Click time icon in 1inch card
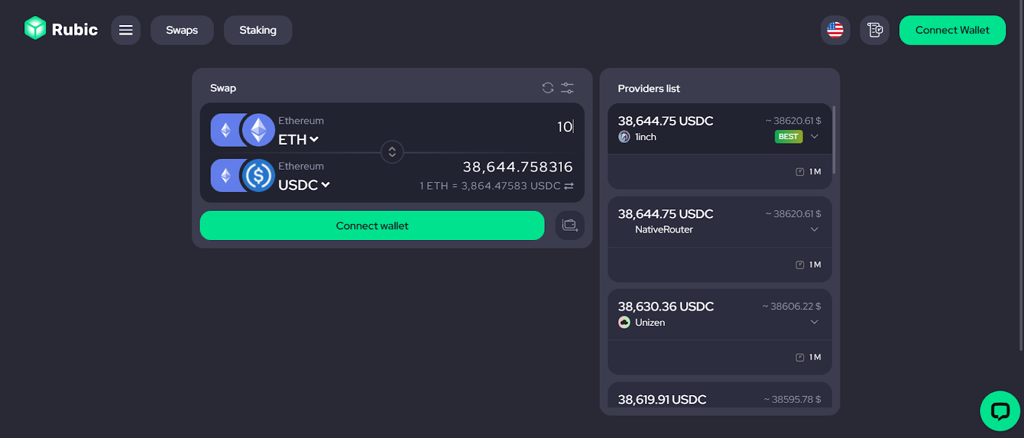Image resolution: width=1024 pixels, height=438 pixels. tap(800, 172)
